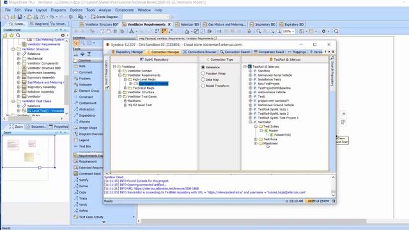Select Nebulizer Assembly in Containment tree

pyautogui.click(x=40, y=92)
